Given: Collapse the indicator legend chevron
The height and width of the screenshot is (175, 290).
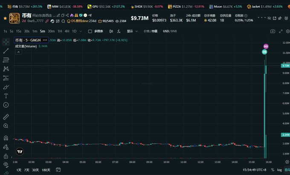Looking at the screenshot, I should [18, 52].
